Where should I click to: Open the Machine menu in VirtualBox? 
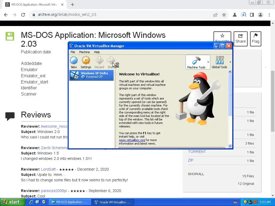coord(84,52)
